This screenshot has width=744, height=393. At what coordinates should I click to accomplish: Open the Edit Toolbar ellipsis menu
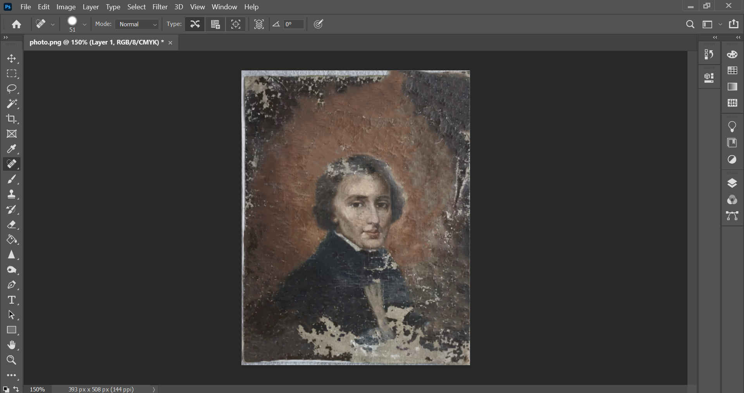[12, 376]
